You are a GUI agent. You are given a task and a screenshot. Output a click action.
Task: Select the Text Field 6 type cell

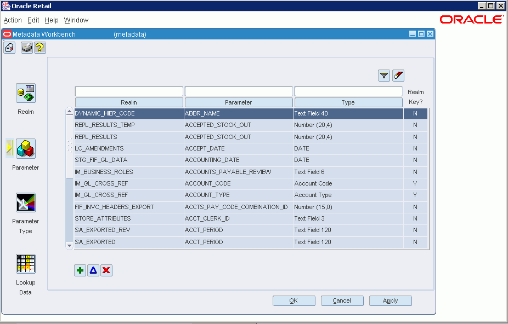(348, 172)
